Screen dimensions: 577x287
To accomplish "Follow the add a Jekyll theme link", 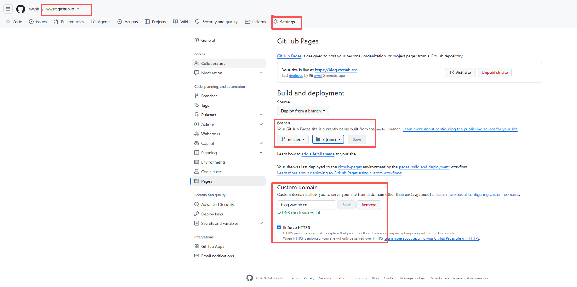I will coord(318,154).
